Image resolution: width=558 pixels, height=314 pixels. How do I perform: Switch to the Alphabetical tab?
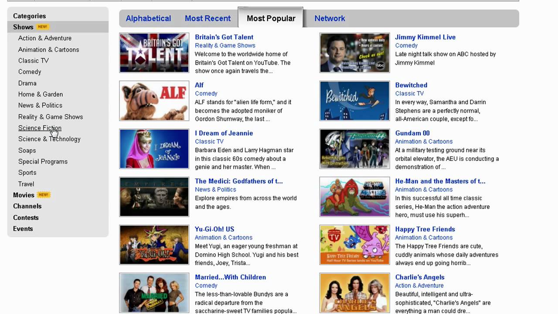148,18
